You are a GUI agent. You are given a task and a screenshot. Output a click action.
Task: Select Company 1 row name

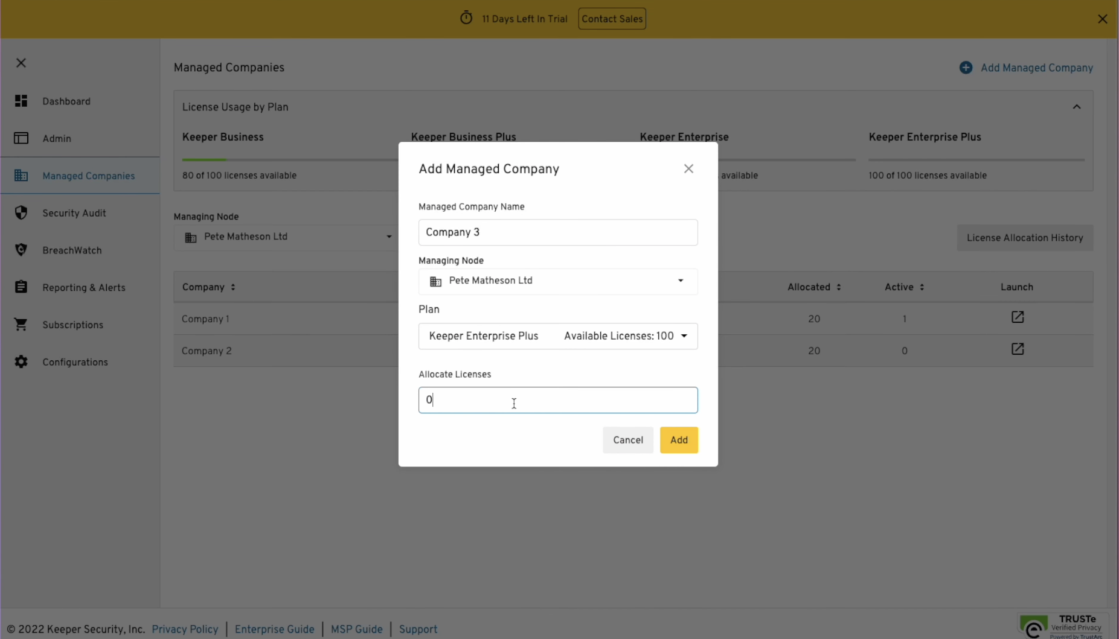pyautogui.click(x=205, y=319)
